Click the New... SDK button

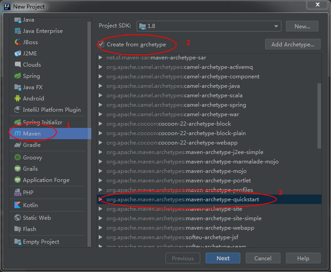click(302, 26)
